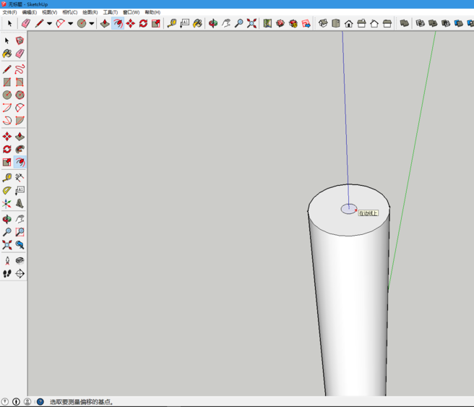This screenshot has height=407, width=474.
Task: Open the 工具(T) Tools menu
Action: (x=110, y=12)
